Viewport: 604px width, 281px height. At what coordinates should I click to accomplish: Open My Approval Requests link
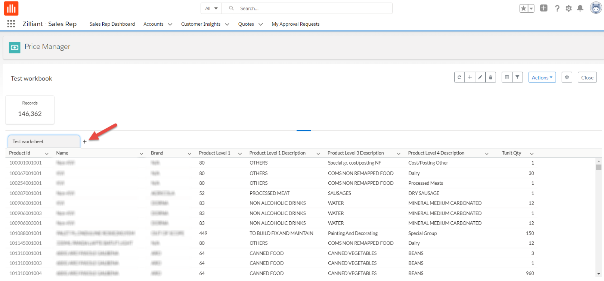pos(295,24)
